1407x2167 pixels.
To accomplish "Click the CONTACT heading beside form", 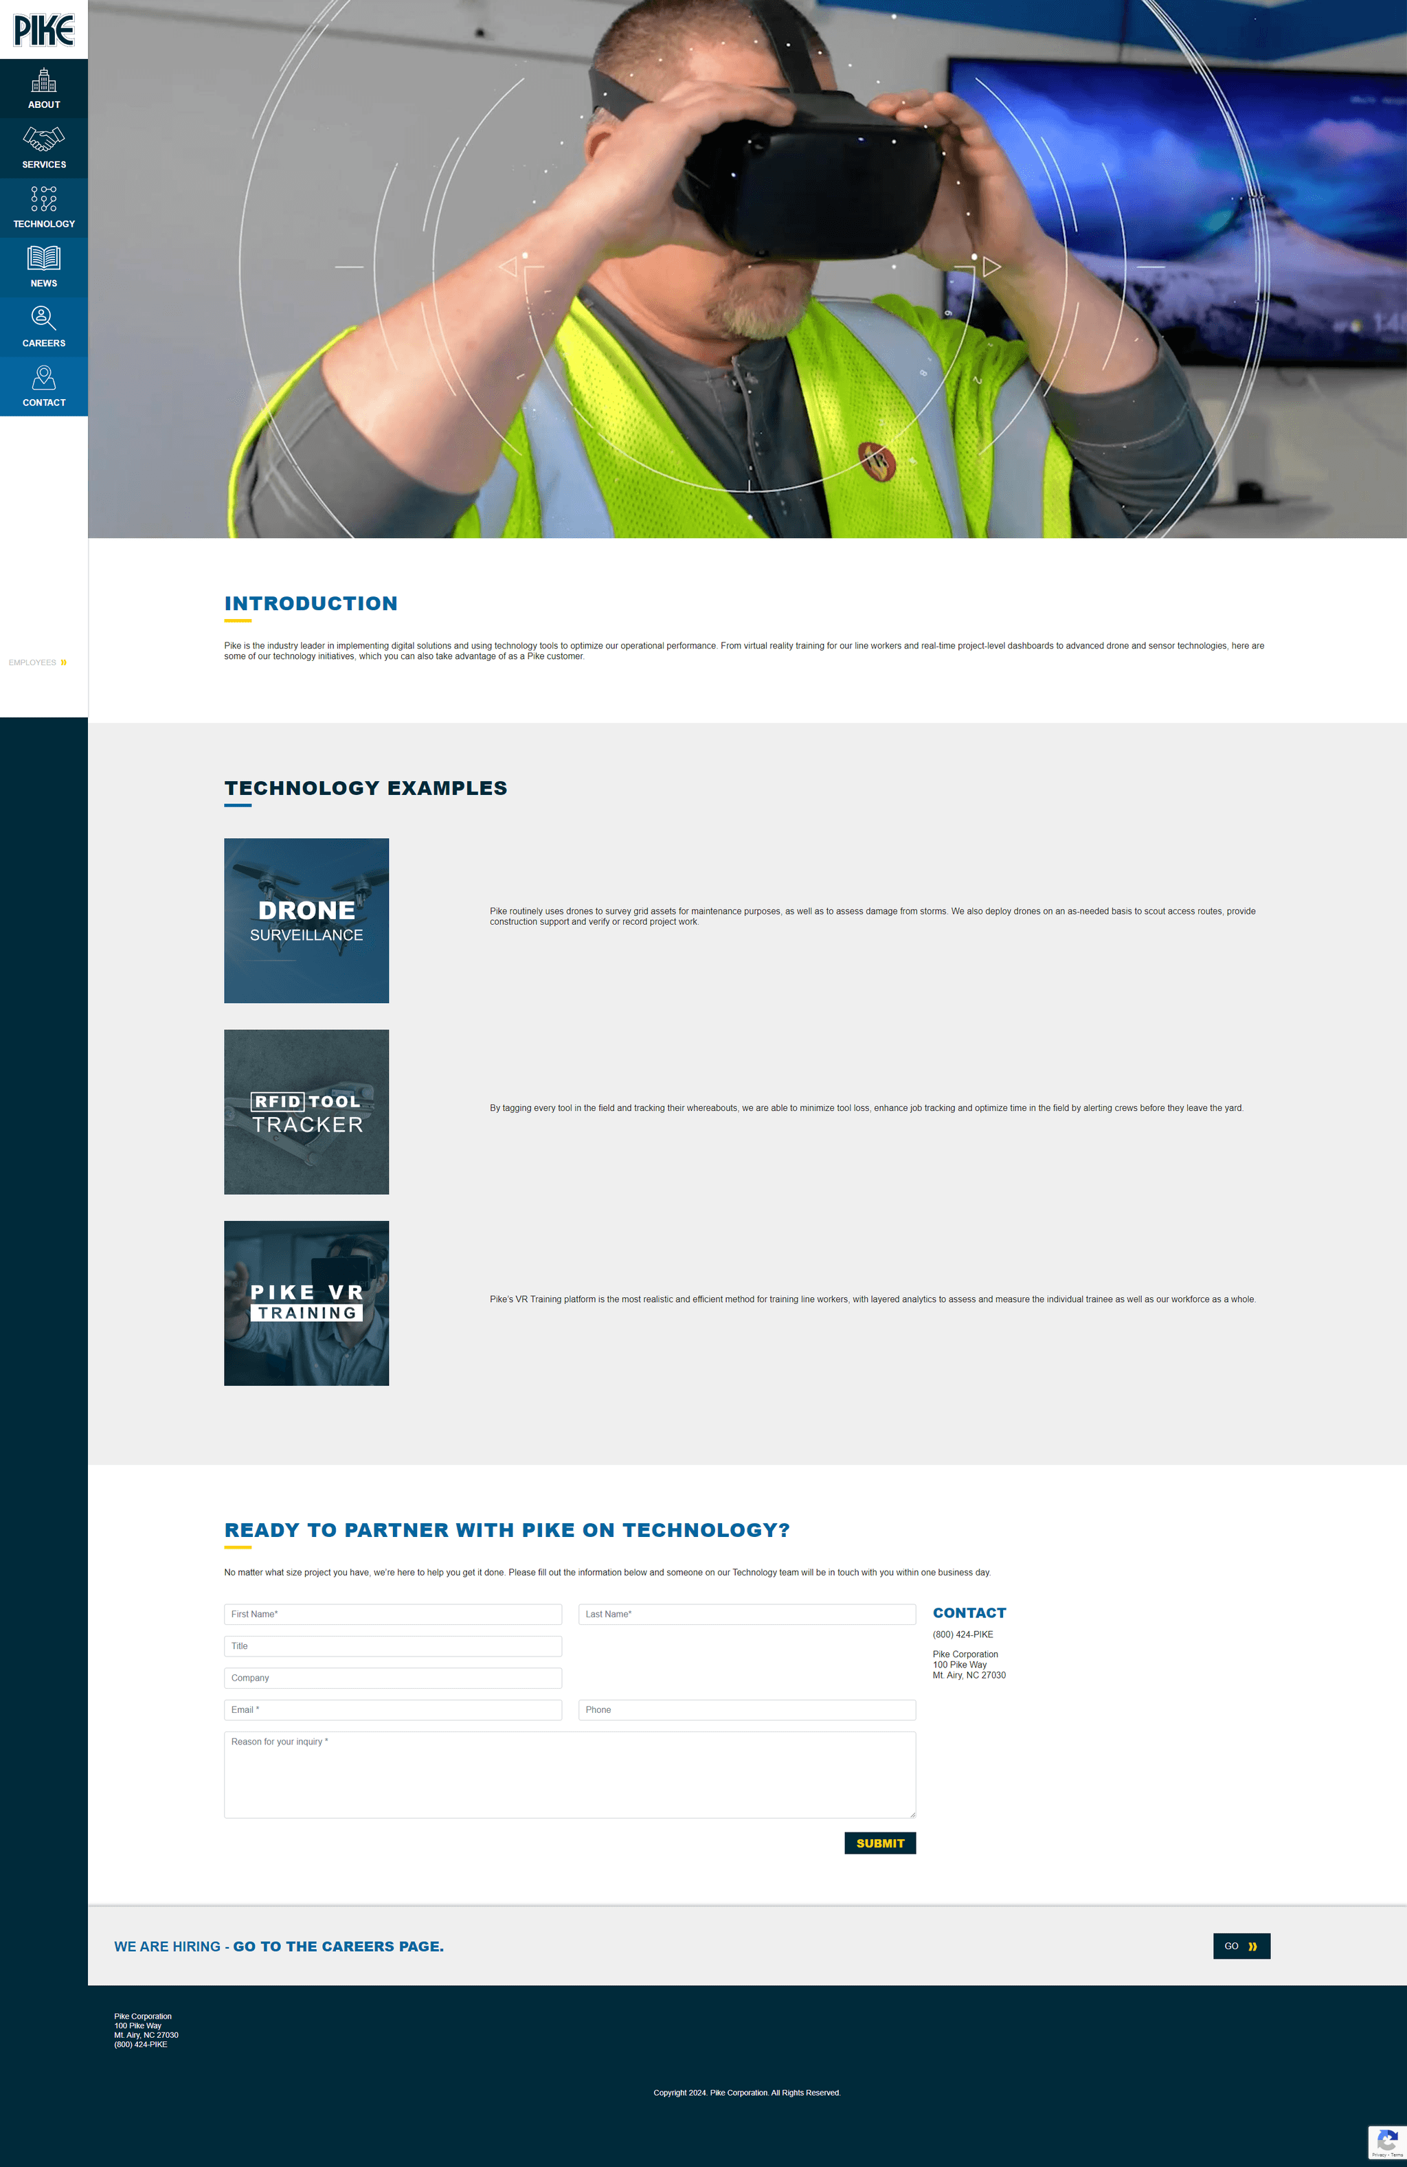I will [969, 1613].
